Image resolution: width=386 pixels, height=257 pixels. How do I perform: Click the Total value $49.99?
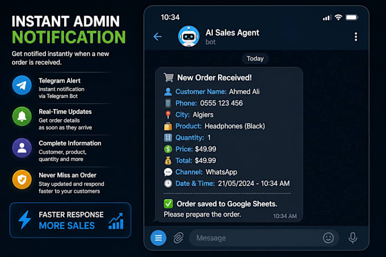coord(205,161)
